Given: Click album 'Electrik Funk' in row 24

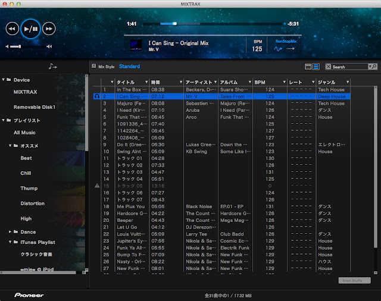Looking at the screenshot, I should click(x=235, y=248).
